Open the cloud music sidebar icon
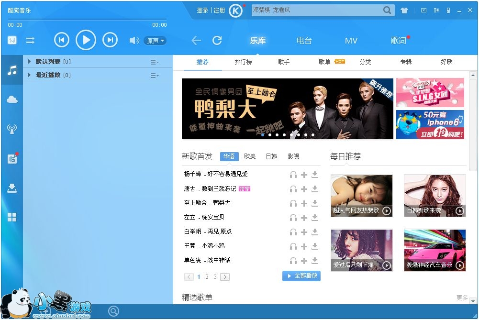 [12, 99]
